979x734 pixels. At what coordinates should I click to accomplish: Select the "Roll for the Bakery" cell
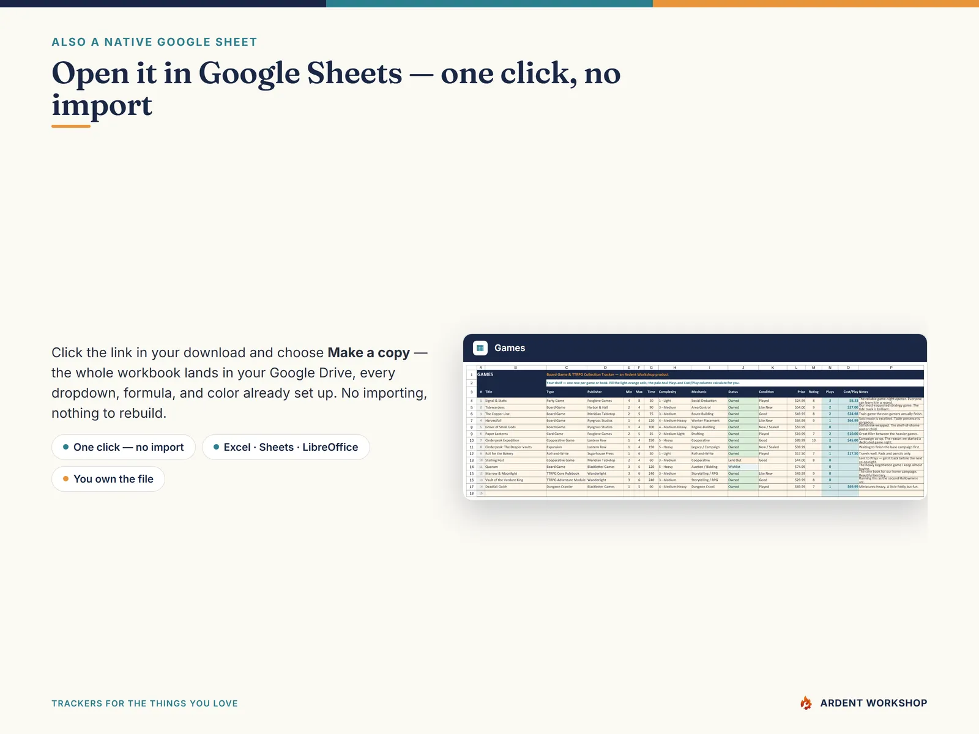click(515, 454)
